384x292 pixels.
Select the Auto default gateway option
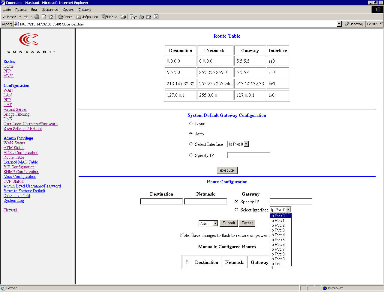click(191, 134)
